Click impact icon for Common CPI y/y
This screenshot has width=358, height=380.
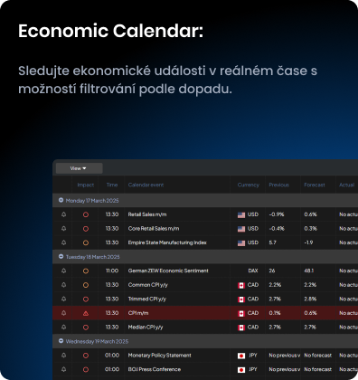pyautogui.click(x=86, y=285)
